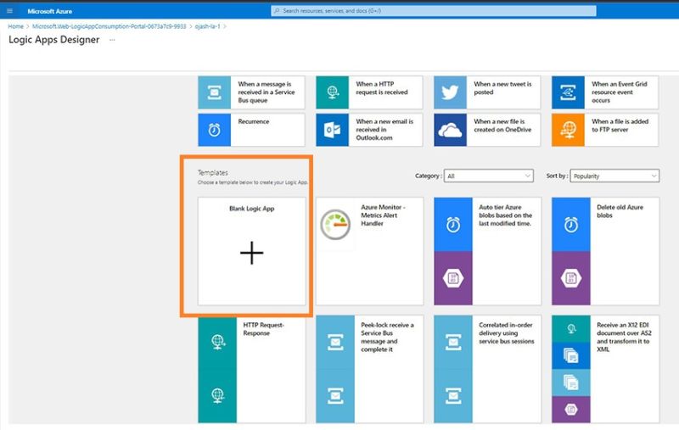The image size is (679, 430).
Task: Click the plus icon in Blank Logic App
Action: [251, 253]
